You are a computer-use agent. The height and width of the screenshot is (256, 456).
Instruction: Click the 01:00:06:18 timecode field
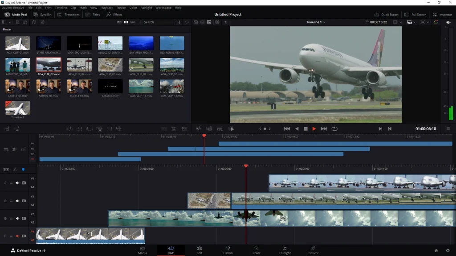pos(425,128)
